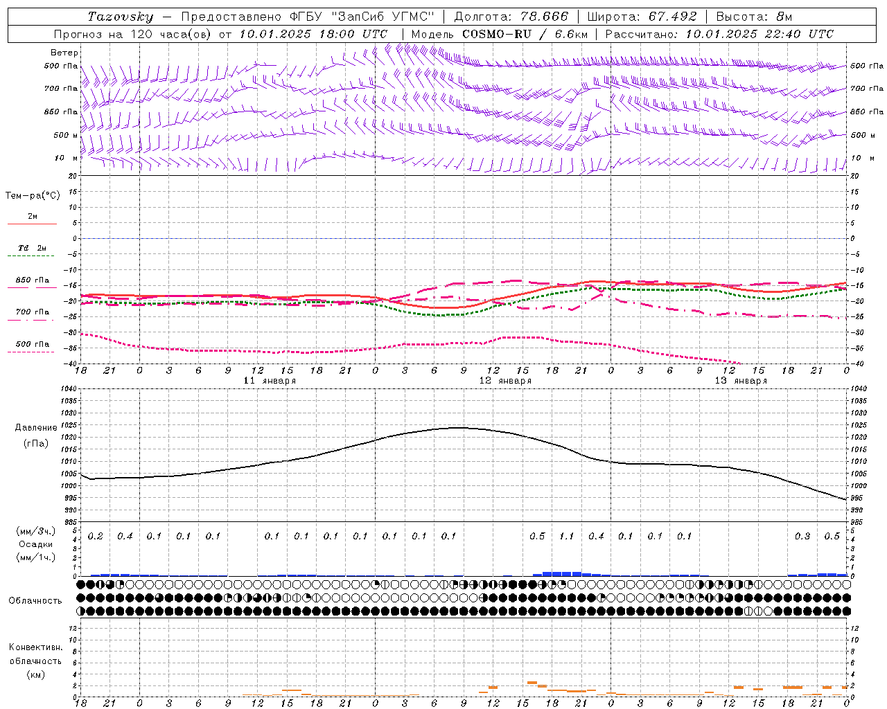Select the longitude value 'Долгота: 78.666'
Viewport: 887px width, 709px height.
point(511,17)
